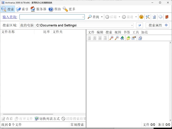Click the last document navigation icon

click(x=105, y=38)
